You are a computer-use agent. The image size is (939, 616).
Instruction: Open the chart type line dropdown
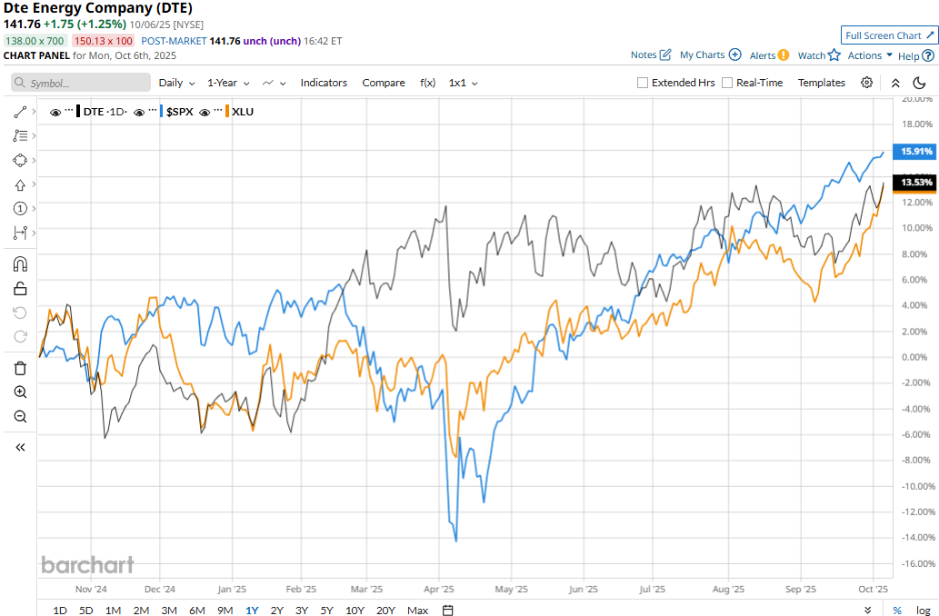(275, 83)
